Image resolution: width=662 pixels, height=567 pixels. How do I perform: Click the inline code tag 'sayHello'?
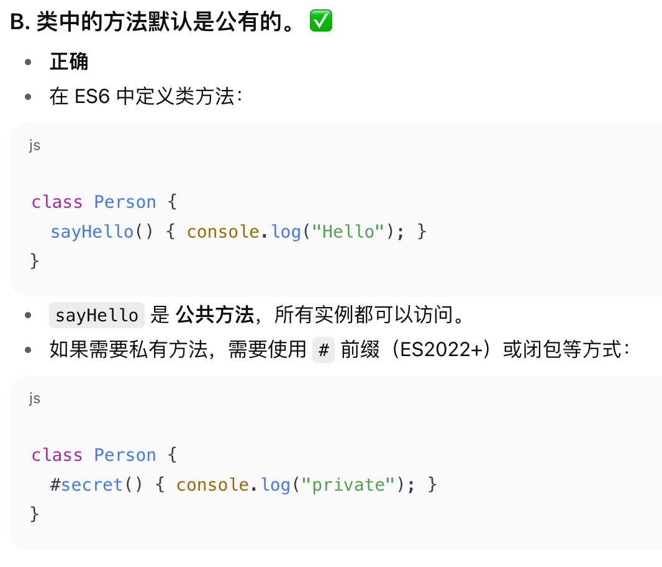point(97,315)
